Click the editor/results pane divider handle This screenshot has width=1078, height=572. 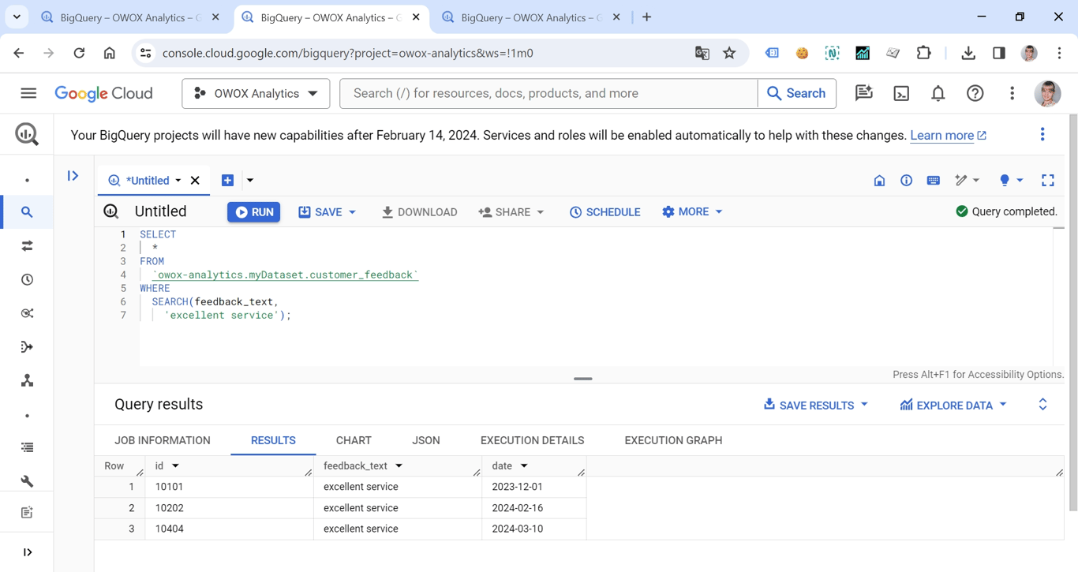click(x=583, y=379)
